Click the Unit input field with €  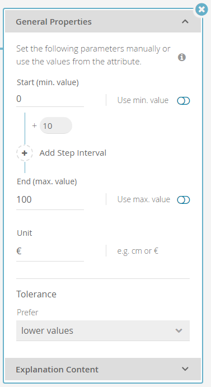[x=50, y=251]
